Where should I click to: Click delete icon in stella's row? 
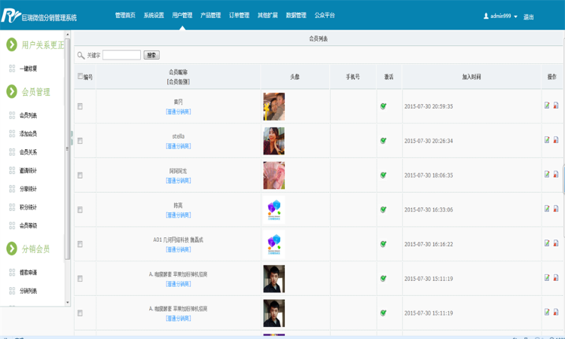(556, 140)
